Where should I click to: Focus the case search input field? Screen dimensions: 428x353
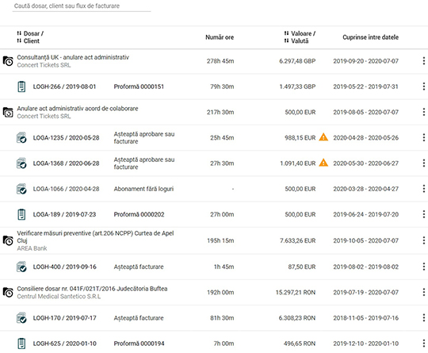[82, 6]
